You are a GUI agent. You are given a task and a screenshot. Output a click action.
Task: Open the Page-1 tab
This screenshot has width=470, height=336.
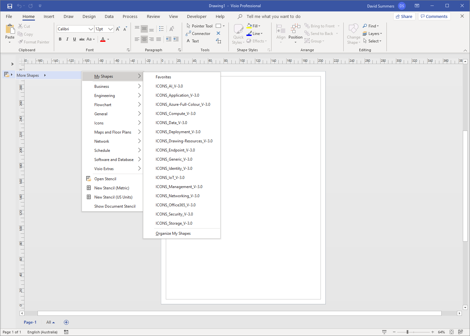pyautogui.click(x=30, y=322)
